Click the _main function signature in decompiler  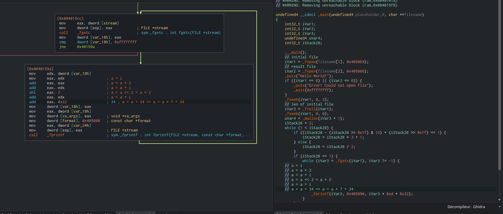(350, 14)
